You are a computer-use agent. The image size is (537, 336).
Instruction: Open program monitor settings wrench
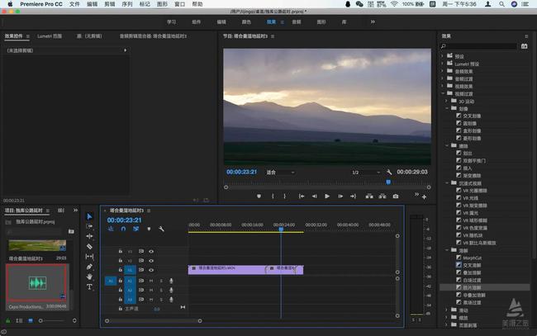pos(389,172)
